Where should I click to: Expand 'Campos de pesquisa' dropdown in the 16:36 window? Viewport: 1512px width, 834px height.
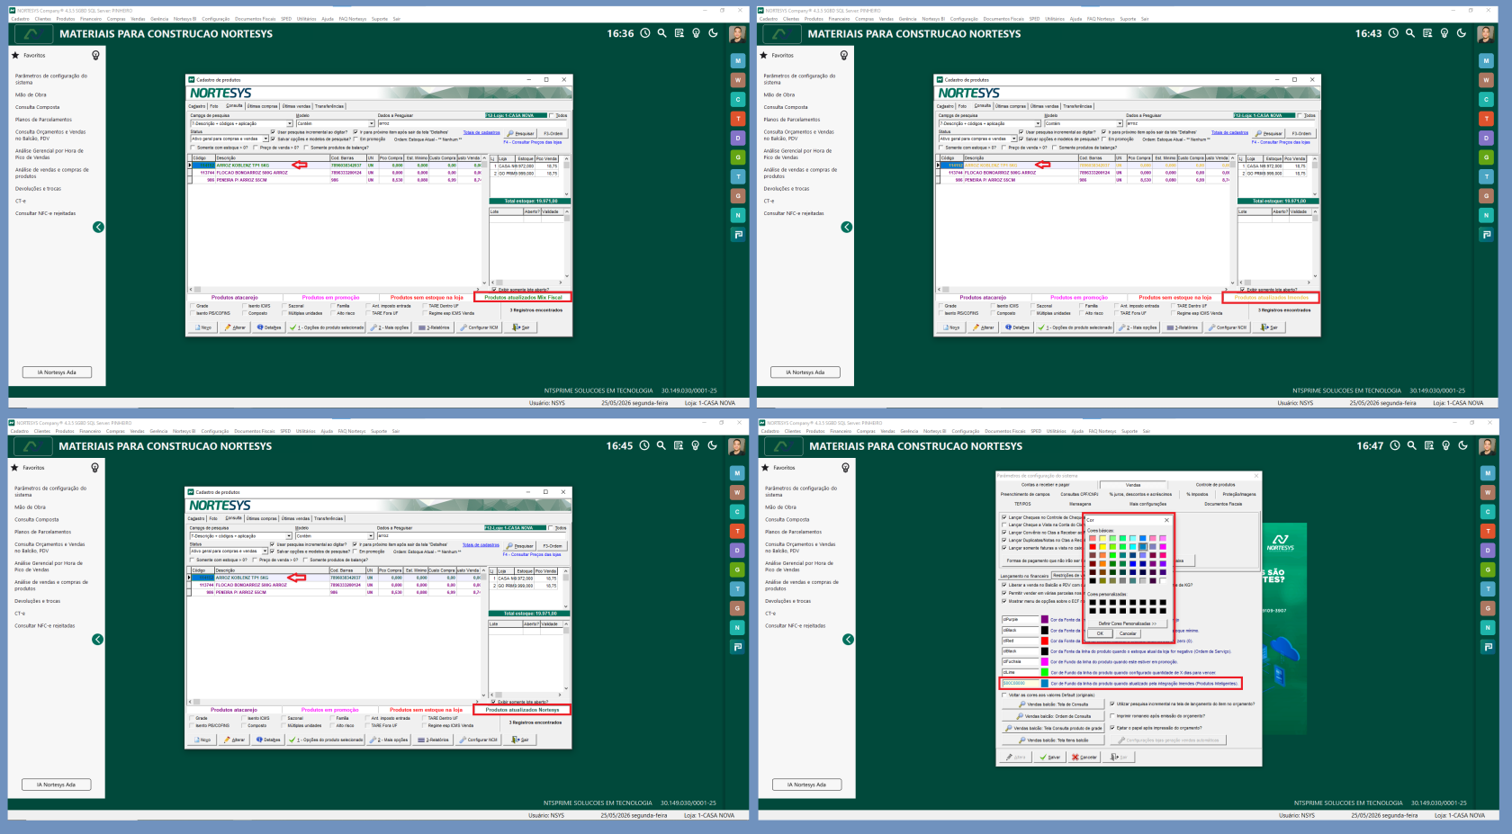point(290,123)
